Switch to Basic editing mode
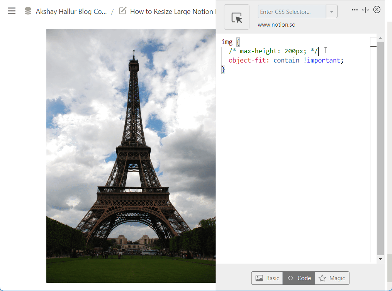The image size is (392, 291). click(267, 278)
